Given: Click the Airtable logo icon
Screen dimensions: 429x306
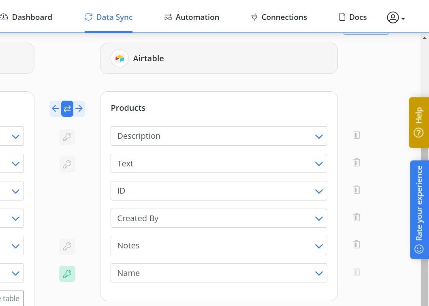Looking at the screenshot, I should (x=120, y=58).
